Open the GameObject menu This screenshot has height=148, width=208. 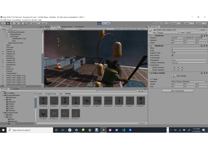17,20
